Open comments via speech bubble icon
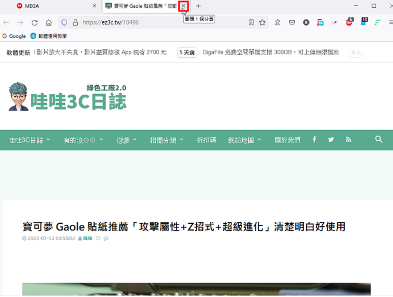The width and height of the screenshot is (393, 297). (106, 238)
